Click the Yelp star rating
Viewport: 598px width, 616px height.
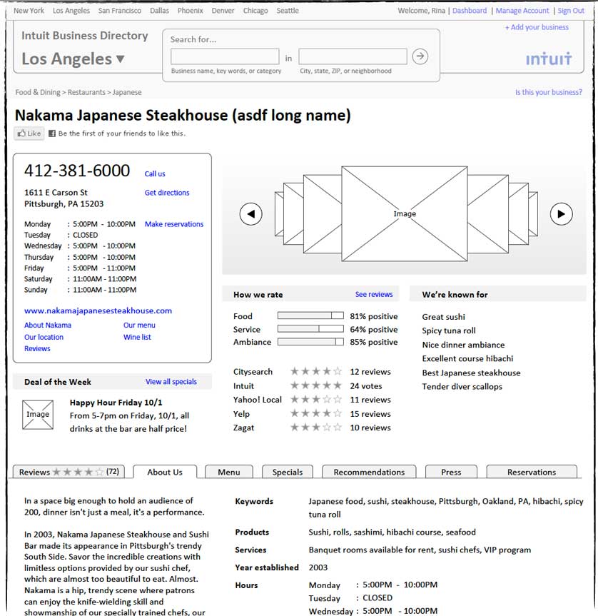coord(316,413)
